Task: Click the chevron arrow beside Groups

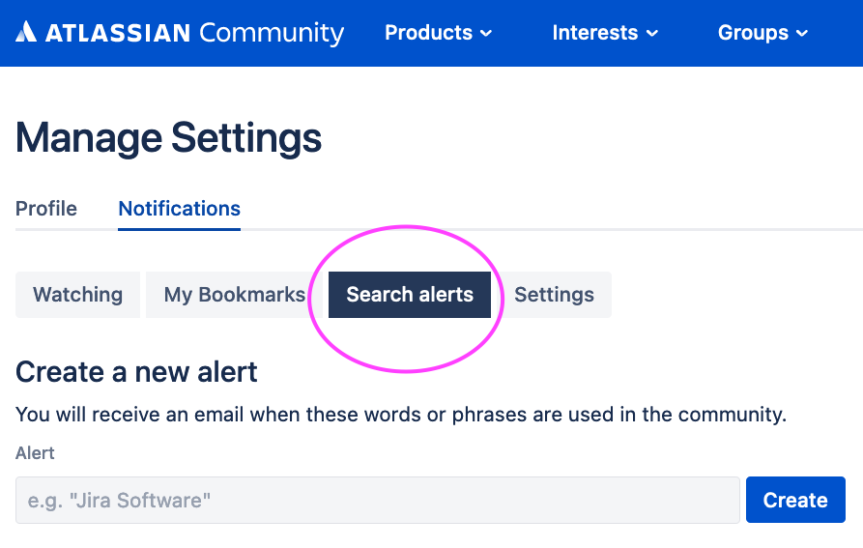Action: pos(802,34)
